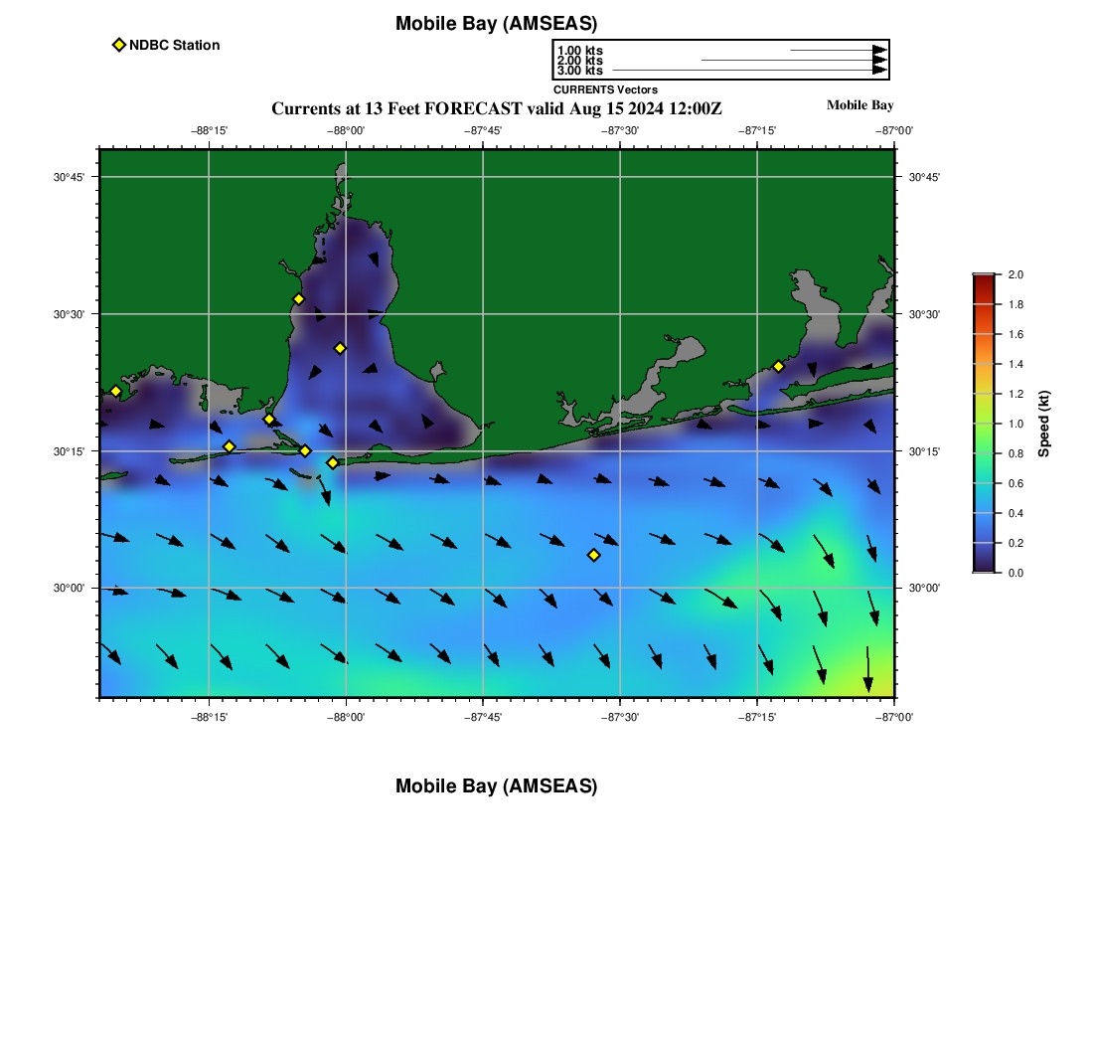
Task: Click the 'CURRENTS Vectors' legend label
Action: click(605, 89)
